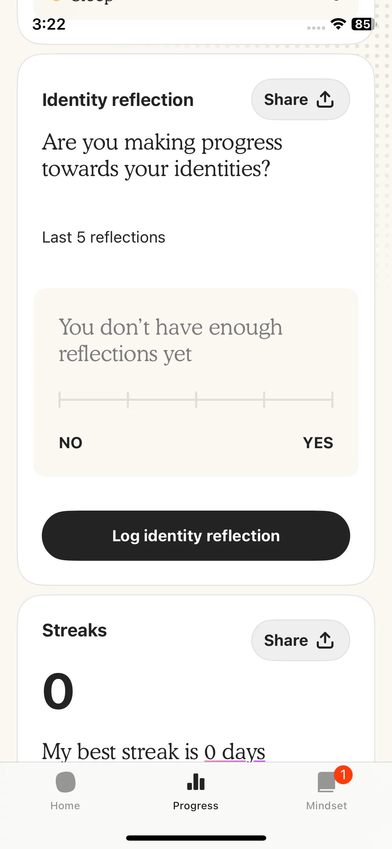Switch to the Home tab label

(x=65, y=806)
